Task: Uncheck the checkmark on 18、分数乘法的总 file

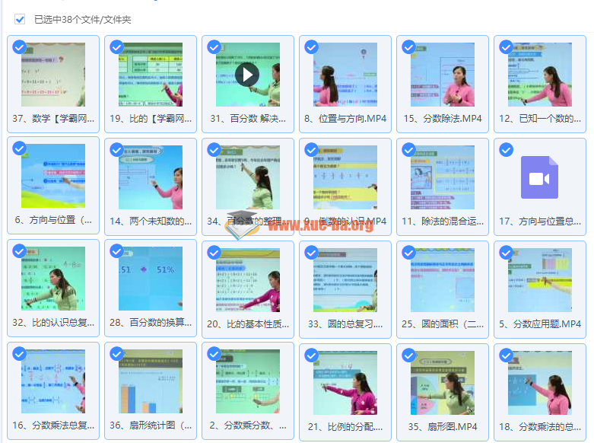Action: (x=506, y=354)
